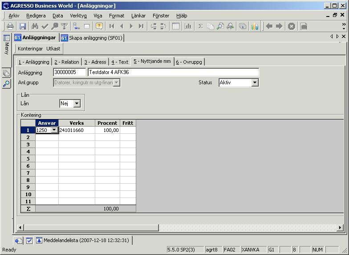Click the Konteringar button

(30, 49)
